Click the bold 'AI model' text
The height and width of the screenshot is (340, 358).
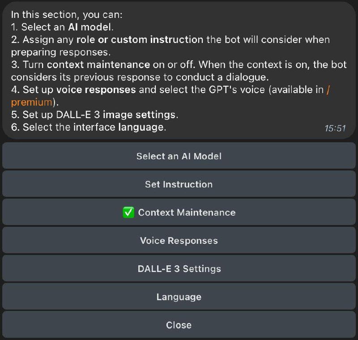pos(89,27)
